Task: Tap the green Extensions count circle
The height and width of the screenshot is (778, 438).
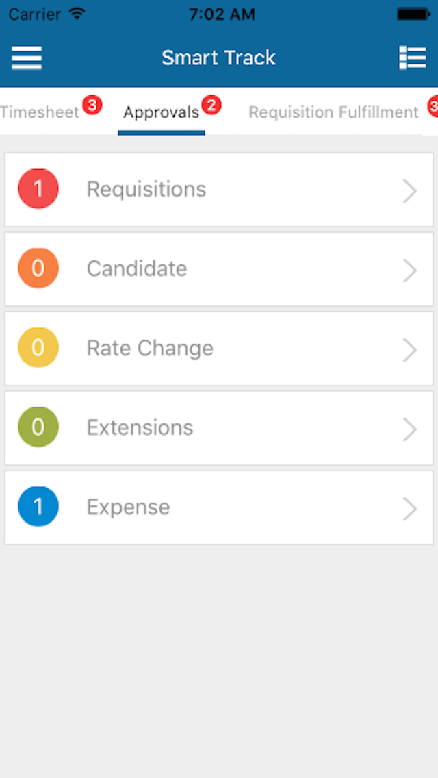Action: tap(38, 427)
